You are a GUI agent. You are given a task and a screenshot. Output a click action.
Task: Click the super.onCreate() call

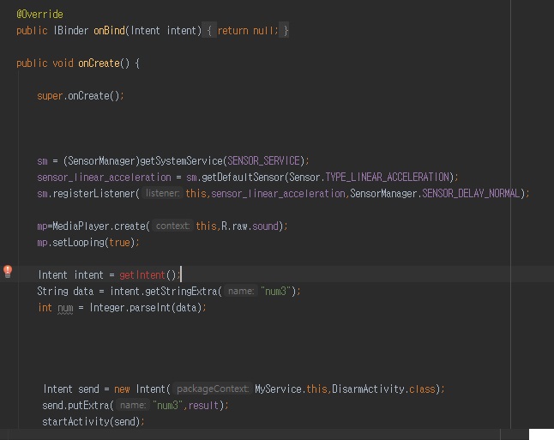(x=81, y=96)
